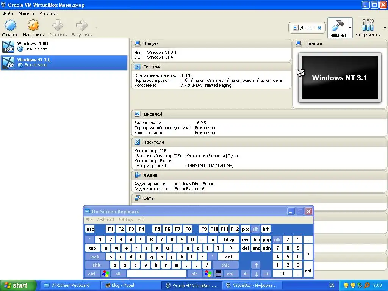Click SoundBlaster 16 audio controller text

[x=189, y=189]
